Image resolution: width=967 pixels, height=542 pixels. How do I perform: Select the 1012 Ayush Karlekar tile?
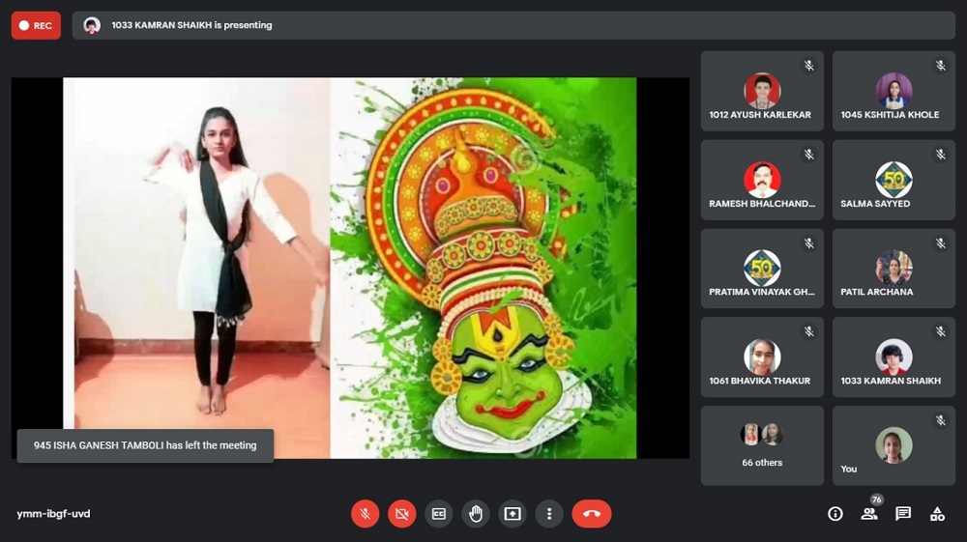[761, 91]
